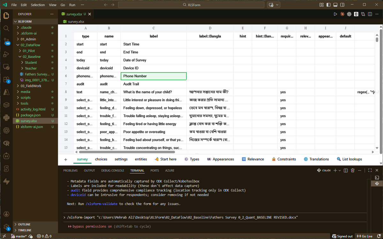Image resolution: width=383 pixels, height=239 pixels.
Task: Click errors and warnings count in status bar
Action: [x=44, y=236]
